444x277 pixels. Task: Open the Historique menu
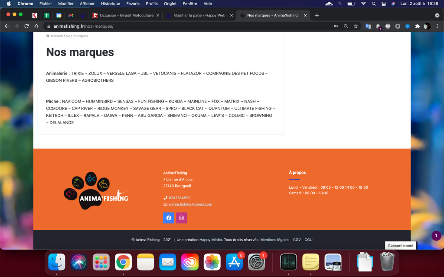(x=110, y=3)
